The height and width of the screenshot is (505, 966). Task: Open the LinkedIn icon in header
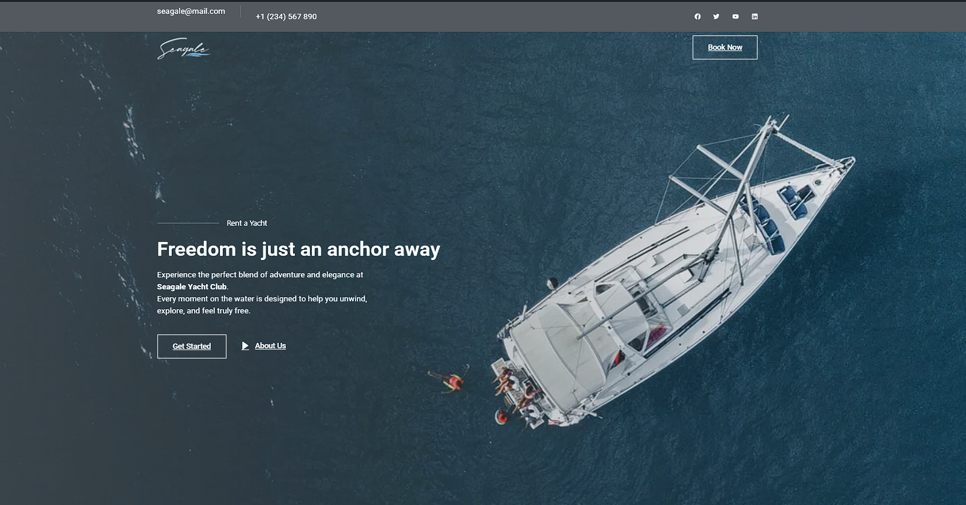(x=755, y=17)
